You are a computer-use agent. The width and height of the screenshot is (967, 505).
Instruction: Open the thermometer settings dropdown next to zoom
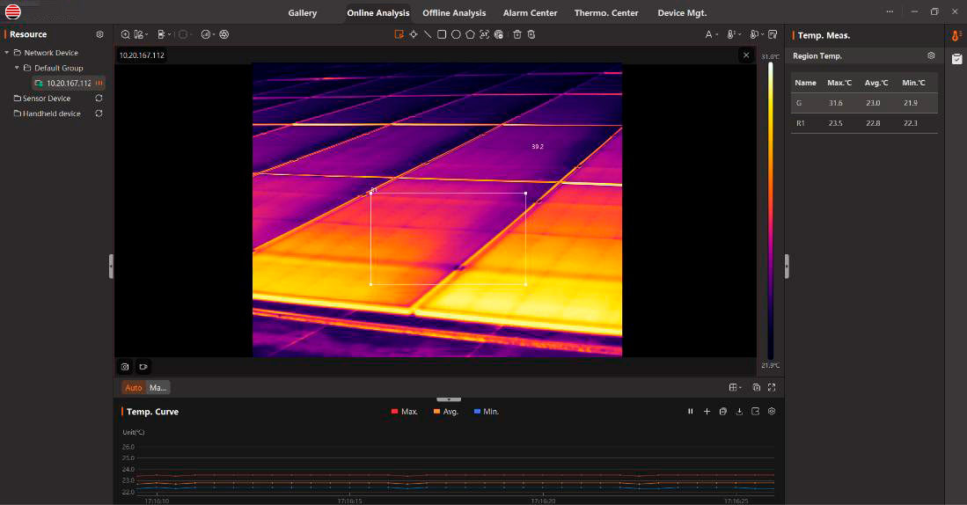point(142,34)
